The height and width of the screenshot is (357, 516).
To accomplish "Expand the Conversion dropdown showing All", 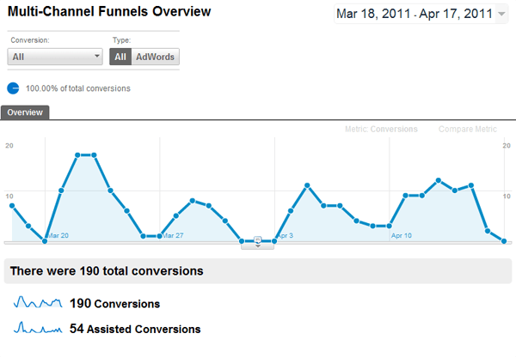I will coord(55,57).
